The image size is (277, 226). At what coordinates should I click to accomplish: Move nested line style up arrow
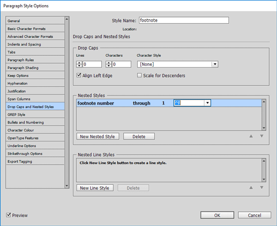pyautogui.click(x=251, y=188)
